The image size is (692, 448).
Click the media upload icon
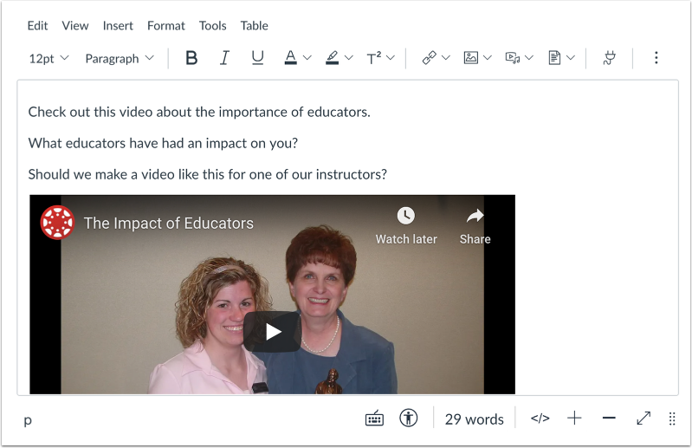(x=513, y=58)
